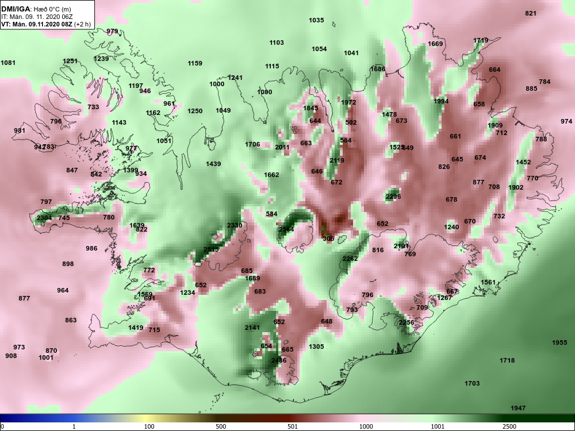575x431 pixels.
Task: Click the map value 1143
Action: [x=119, y=122]
